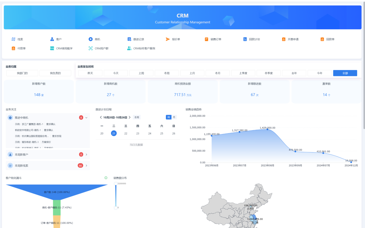Select the 今天 time range filter
This screenshot has width=365, height=228.
[116, 73]
